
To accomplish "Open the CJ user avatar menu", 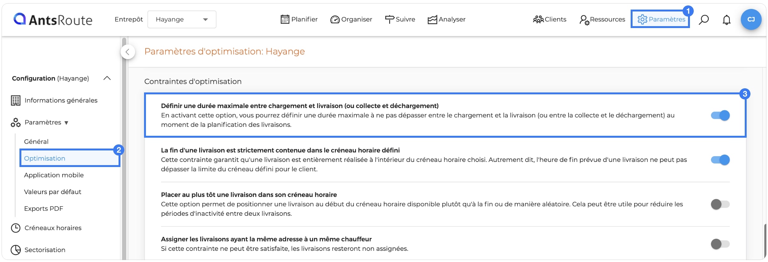I will click(751, 19).
